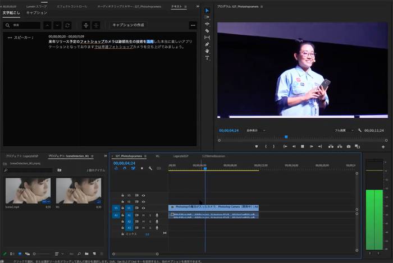This screenshot has height=263, width=393.
Task: Add marker in timeline panel
Action: pos(141,168)
